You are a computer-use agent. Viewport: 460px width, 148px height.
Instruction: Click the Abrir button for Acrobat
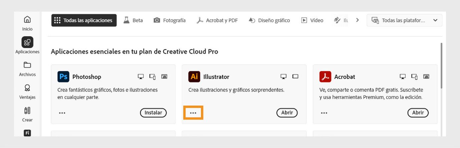[x=418, y=113]
